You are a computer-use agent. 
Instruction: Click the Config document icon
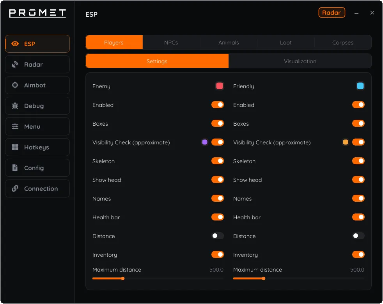click(x=15, y=168)
